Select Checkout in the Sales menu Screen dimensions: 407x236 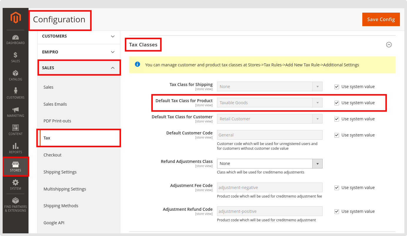(x=53, y=155)
